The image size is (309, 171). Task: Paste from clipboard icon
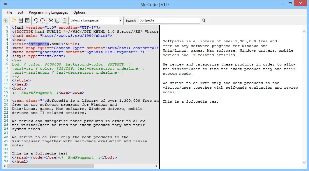64,20
